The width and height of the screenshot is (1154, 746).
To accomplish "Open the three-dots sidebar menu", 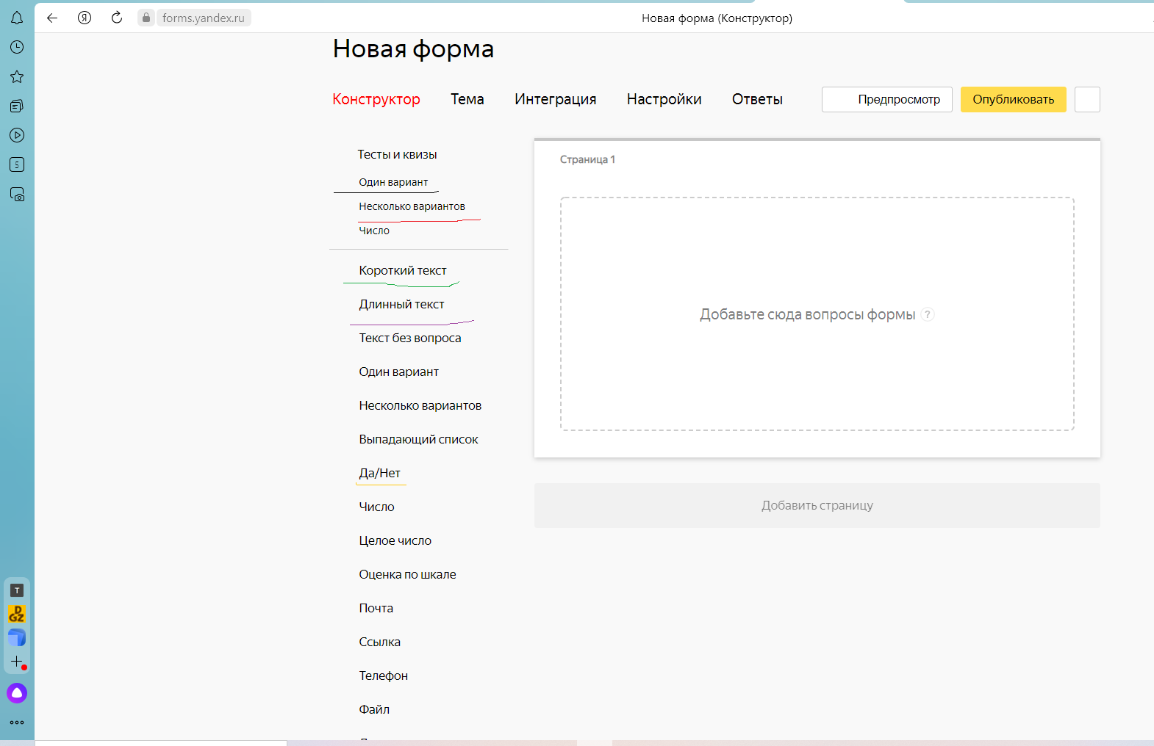I will coord(17,723).
